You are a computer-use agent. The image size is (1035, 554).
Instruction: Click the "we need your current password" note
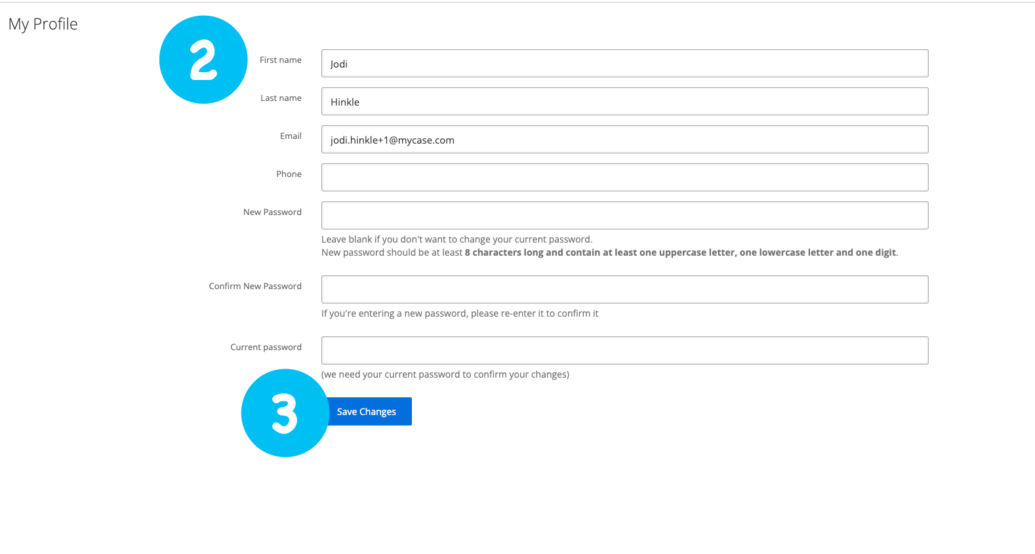(x=445, y=375)
